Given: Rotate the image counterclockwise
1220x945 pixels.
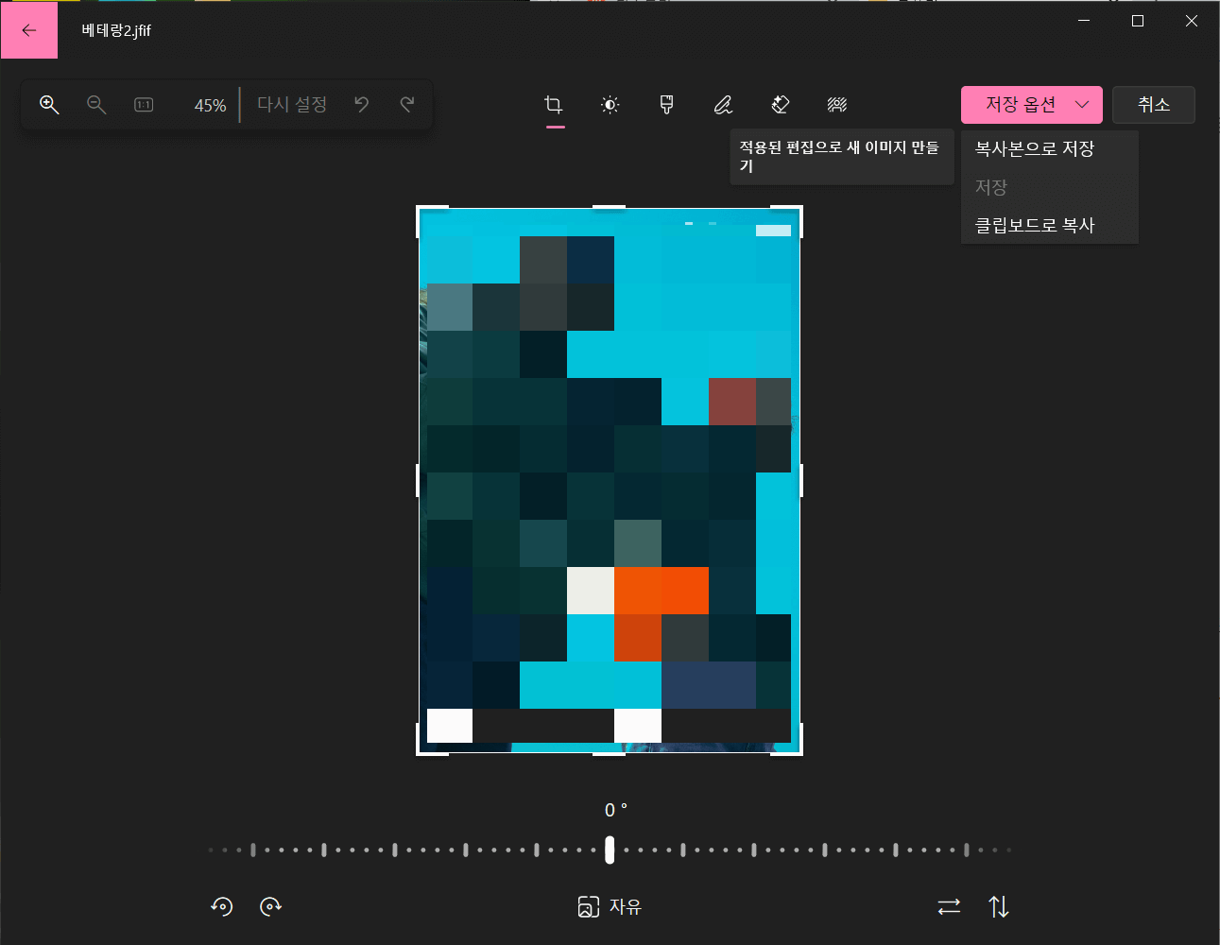Looking at the screenshot, I should coord(221,906).
